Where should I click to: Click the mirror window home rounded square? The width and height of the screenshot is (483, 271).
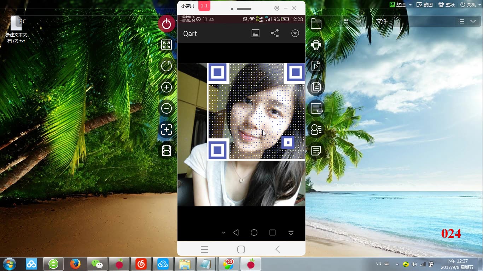[241, 249]
